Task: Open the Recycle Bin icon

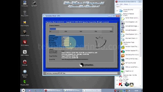Action: (25, 14)
